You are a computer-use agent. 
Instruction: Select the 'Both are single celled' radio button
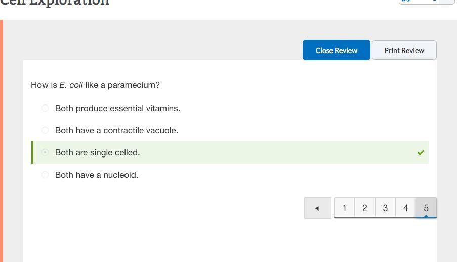(45, 152)
